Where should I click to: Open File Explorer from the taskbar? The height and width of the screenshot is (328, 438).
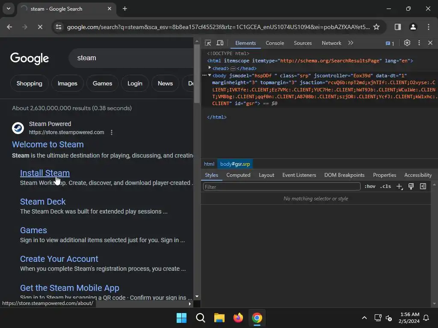coord(219,318)
